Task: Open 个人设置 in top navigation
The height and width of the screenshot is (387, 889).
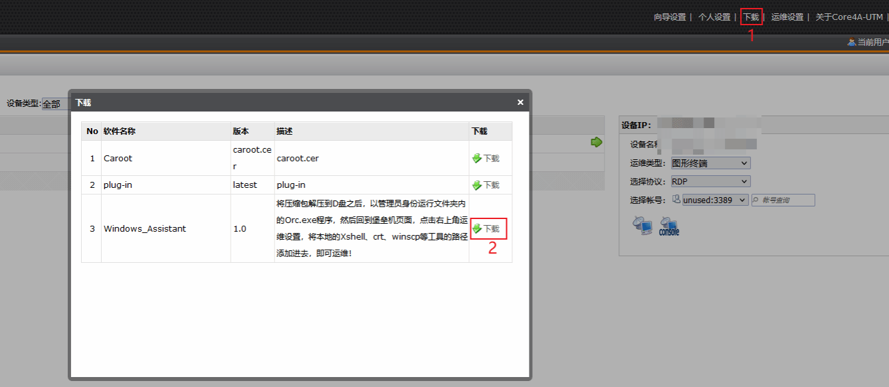Action: click(714, 17)
